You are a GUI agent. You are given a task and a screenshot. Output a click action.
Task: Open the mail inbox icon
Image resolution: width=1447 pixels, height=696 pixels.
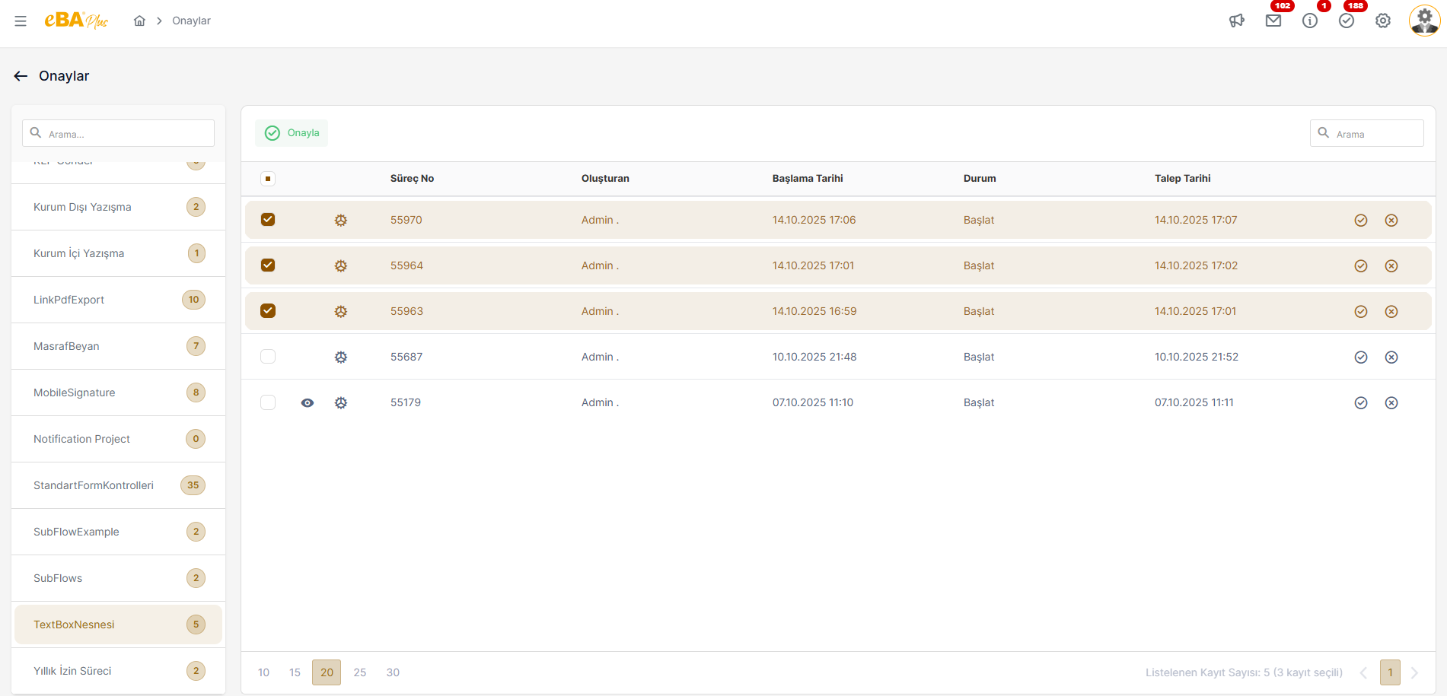coord(1273,21)
